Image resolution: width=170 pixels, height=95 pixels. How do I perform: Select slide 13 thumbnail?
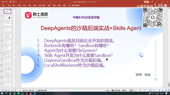point(7,85)
